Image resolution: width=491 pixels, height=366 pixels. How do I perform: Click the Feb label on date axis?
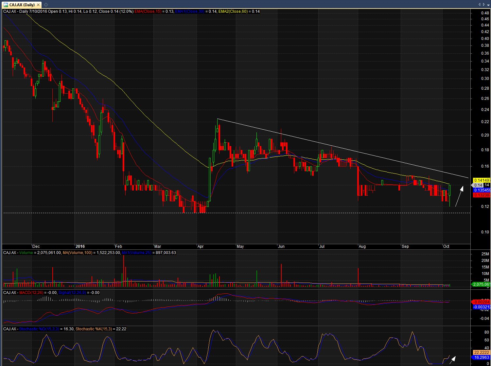coord(118,247)
